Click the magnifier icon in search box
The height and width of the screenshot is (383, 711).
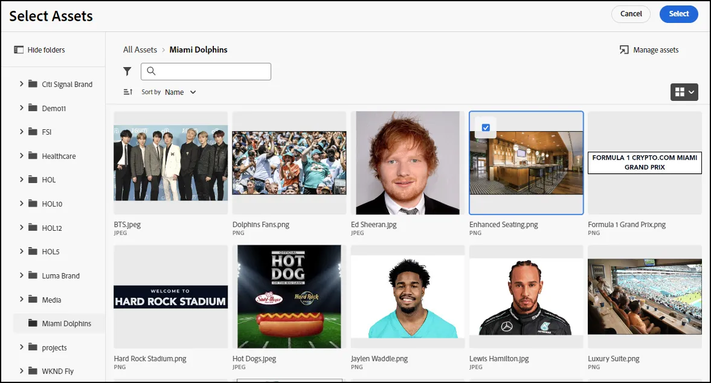click(x=151, y=71)
